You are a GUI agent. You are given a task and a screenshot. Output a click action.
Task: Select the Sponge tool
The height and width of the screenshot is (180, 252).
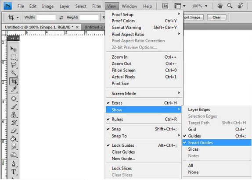tap(14, 155)
